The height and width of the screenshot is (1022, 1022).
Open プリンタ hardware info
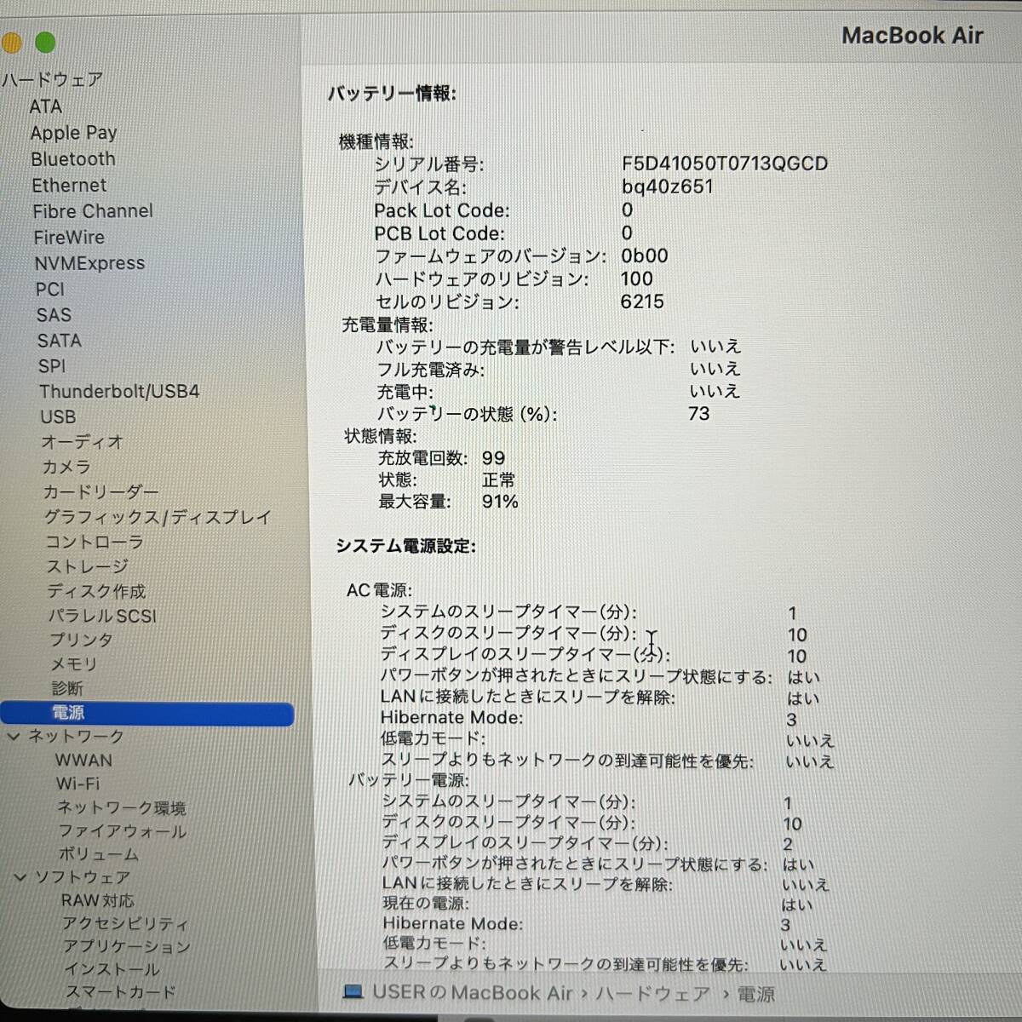81,640
